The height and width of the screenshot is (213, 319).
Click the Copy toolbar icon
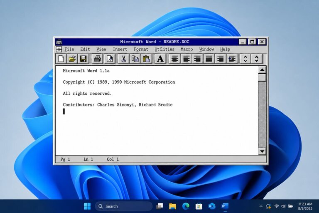pos(135,59)
